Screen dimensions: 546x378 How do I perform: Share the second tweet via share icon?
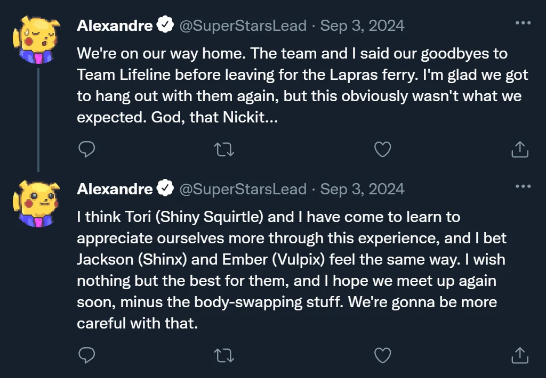(x=519, y=355)
